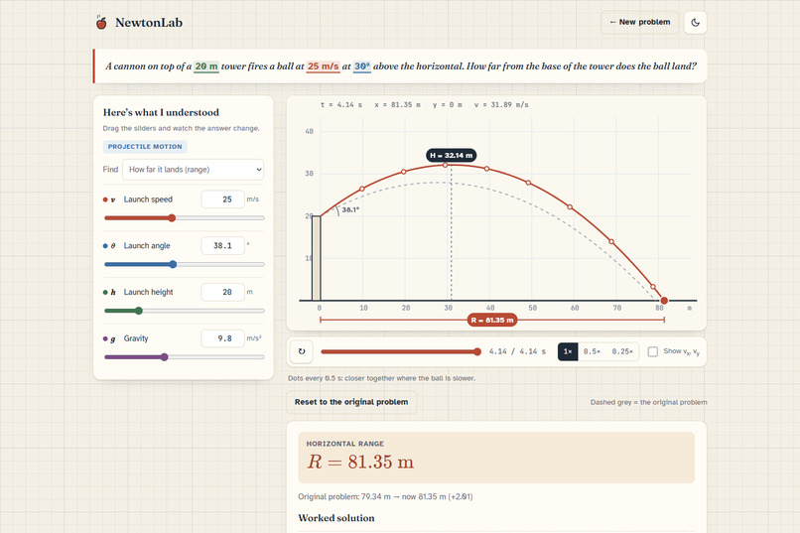Click the Dashed grey legend note
Screen dimensions: 800x533
point(648,402)
